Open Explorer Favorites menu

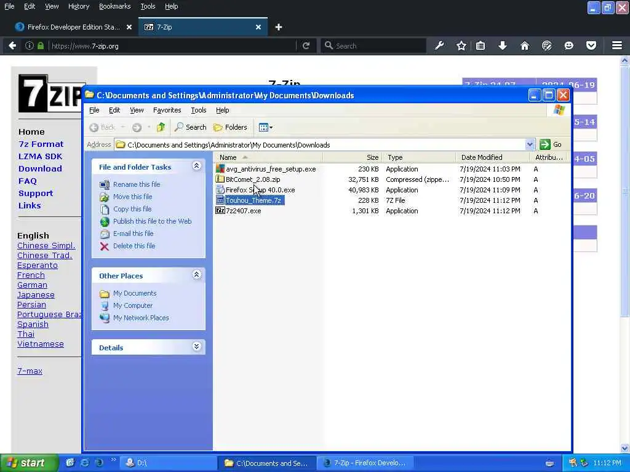(x=167, y=110)
